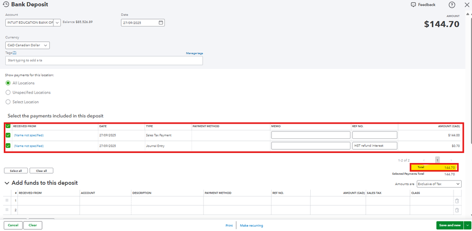The image size is (472, 231).
Task: Open the Manage tags link
Action: 194,53
